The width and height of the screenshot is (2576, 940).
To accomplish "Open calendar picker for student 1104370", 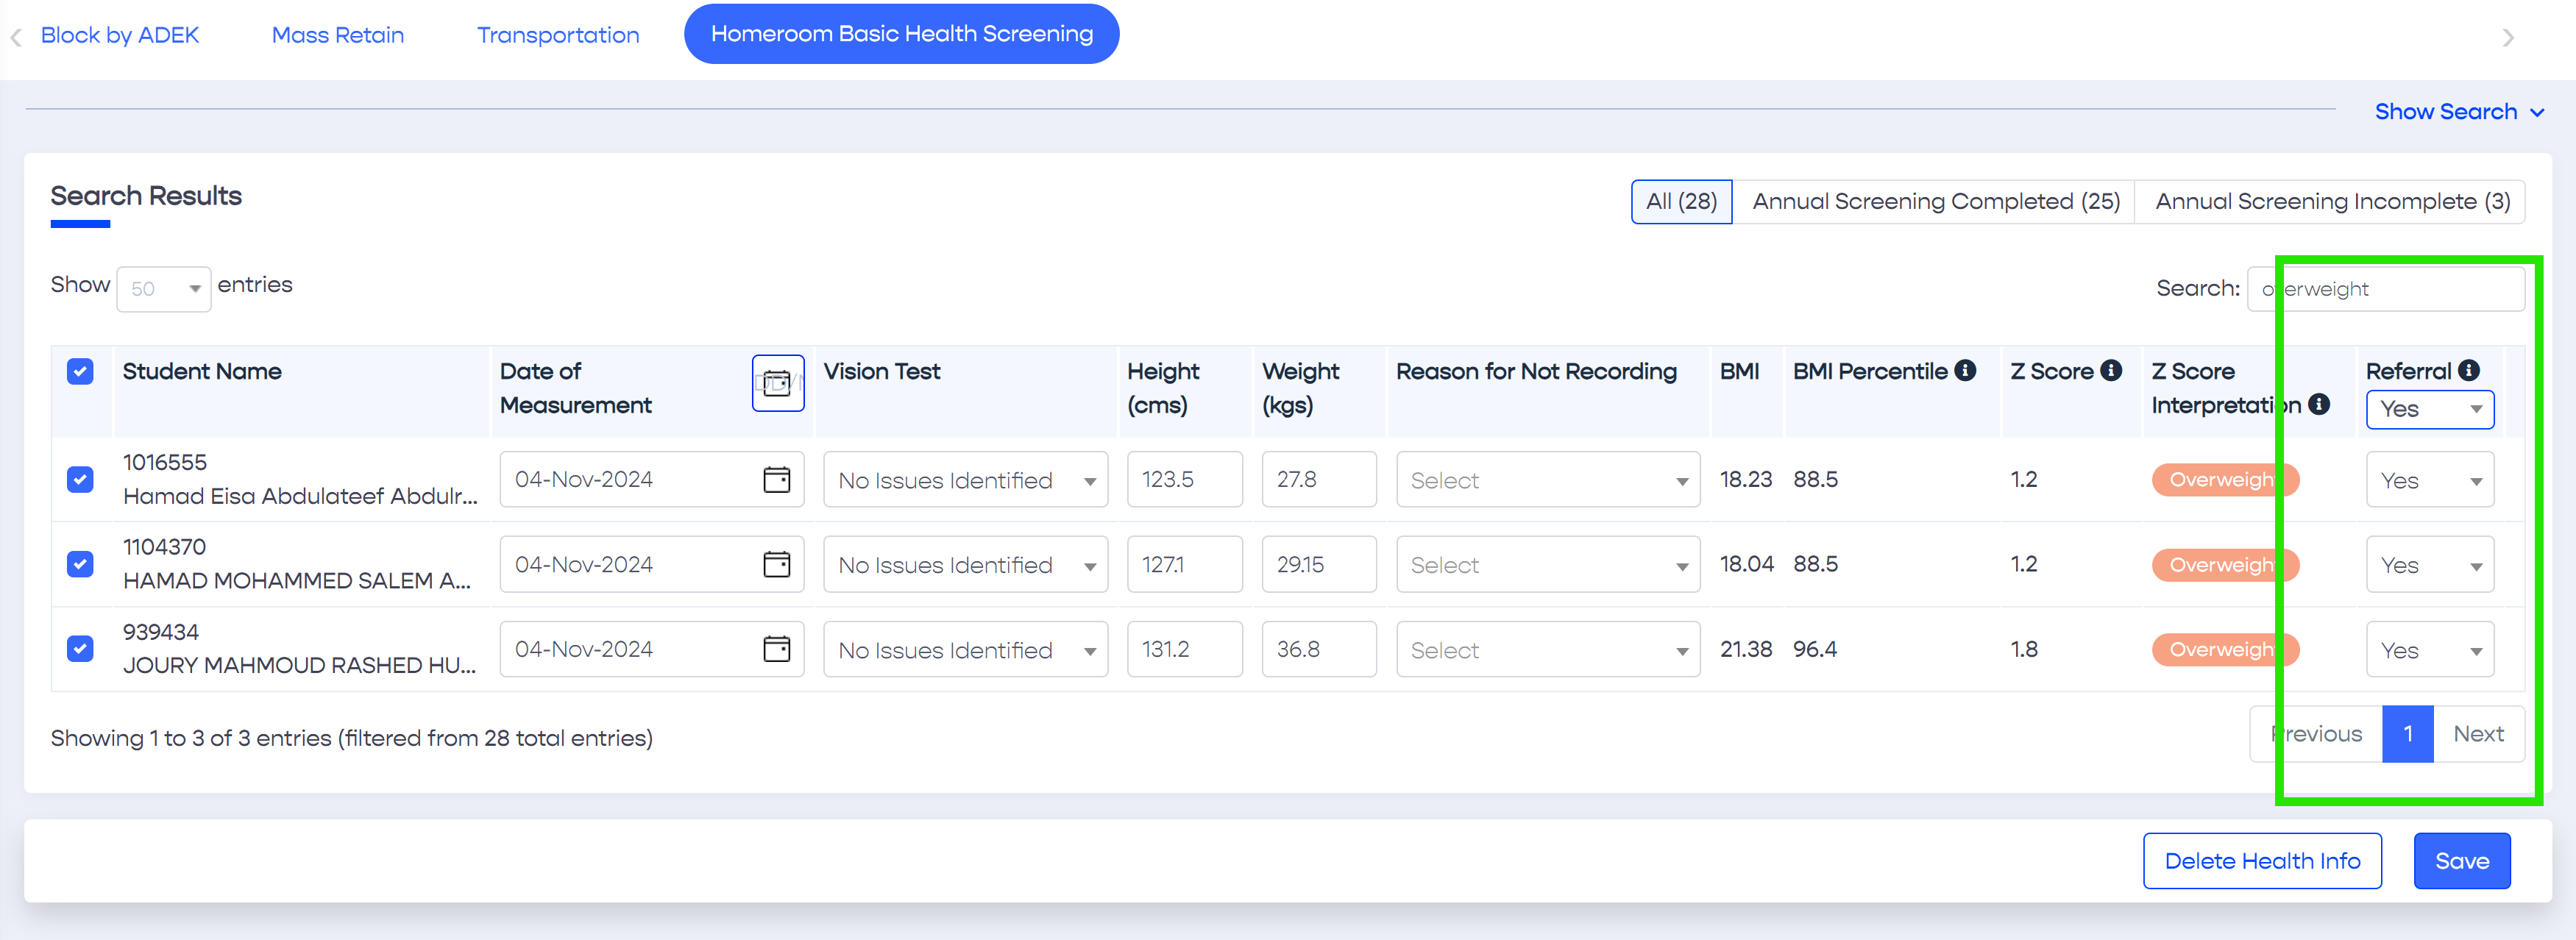I will pos(776,565).
